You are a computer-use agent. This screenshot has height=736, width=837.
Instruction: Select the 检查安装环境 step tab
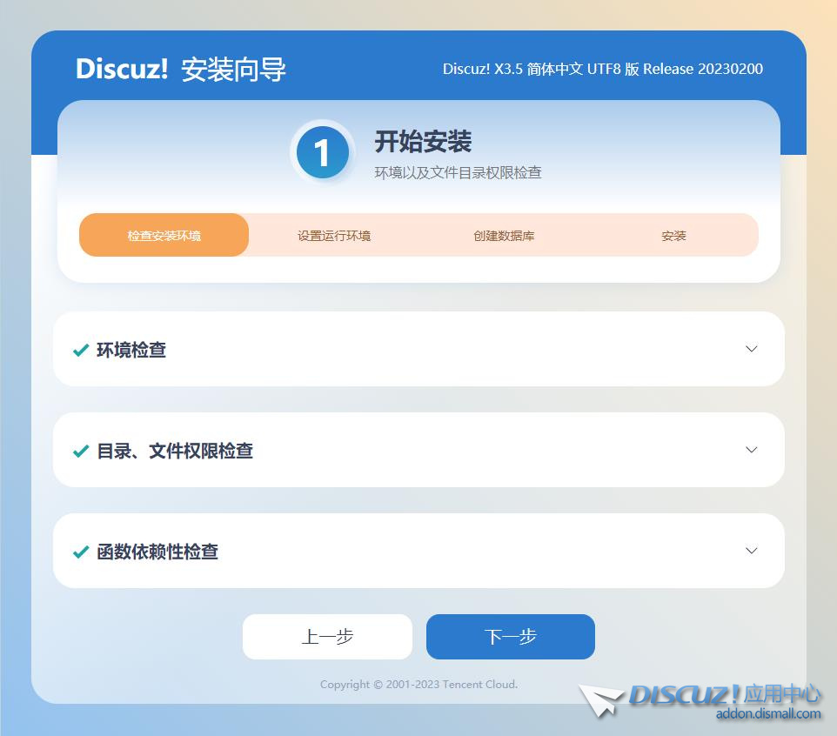pyautogui.click(x=164, y=236)
